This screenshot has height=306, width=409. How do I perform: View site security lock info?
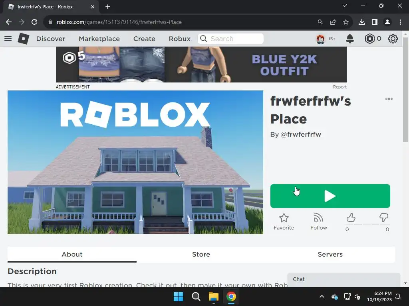(x=50, y=22)
